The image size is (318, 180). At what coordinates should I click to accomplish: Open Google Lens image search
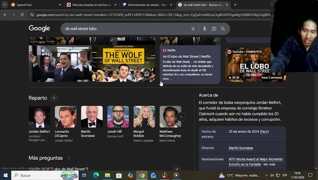pos(214,29)
